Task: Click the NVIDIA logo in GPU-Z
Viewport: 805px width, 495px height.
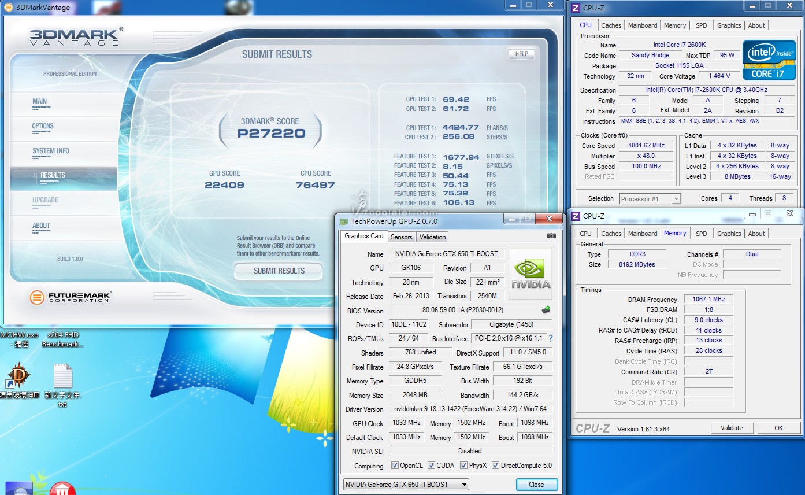Action: coord(531,275)
